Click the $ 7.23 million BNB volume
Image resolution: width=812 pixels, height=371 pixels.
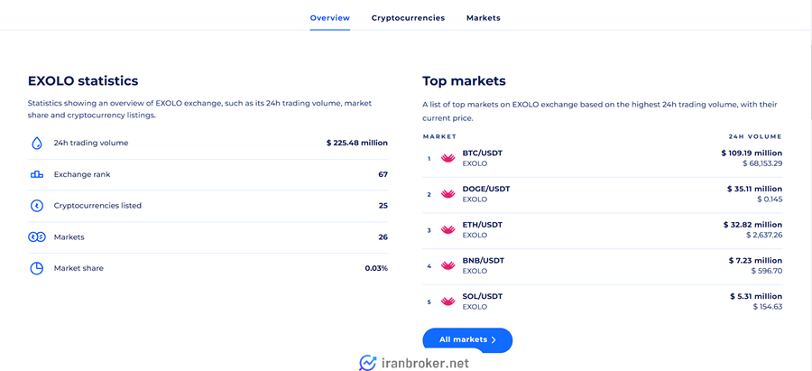(755, 261)
